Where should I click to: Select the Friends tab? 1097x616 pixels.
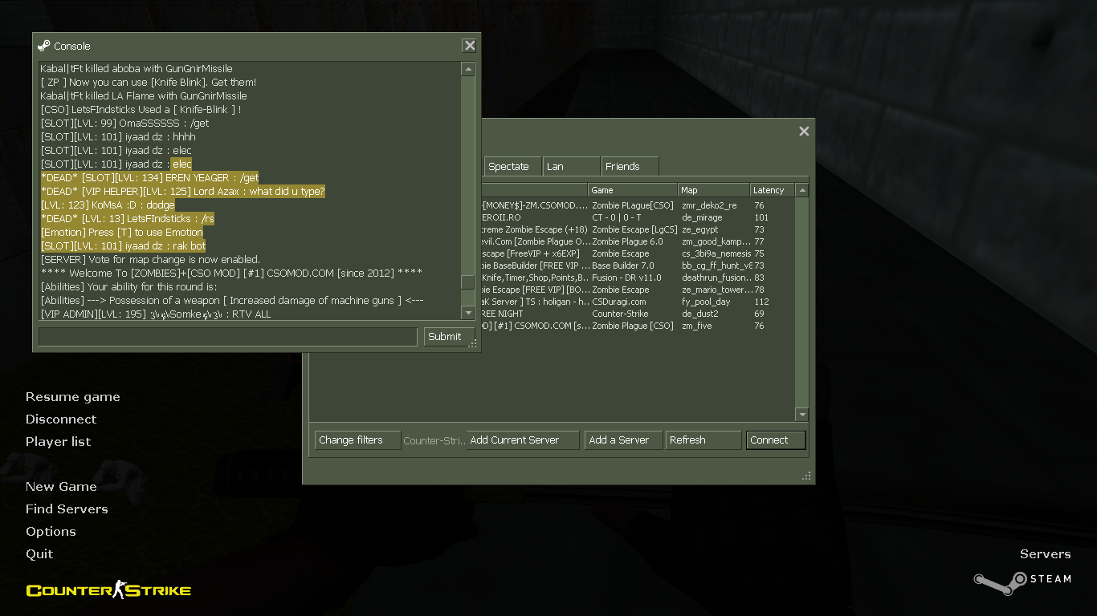pos(629,167)
